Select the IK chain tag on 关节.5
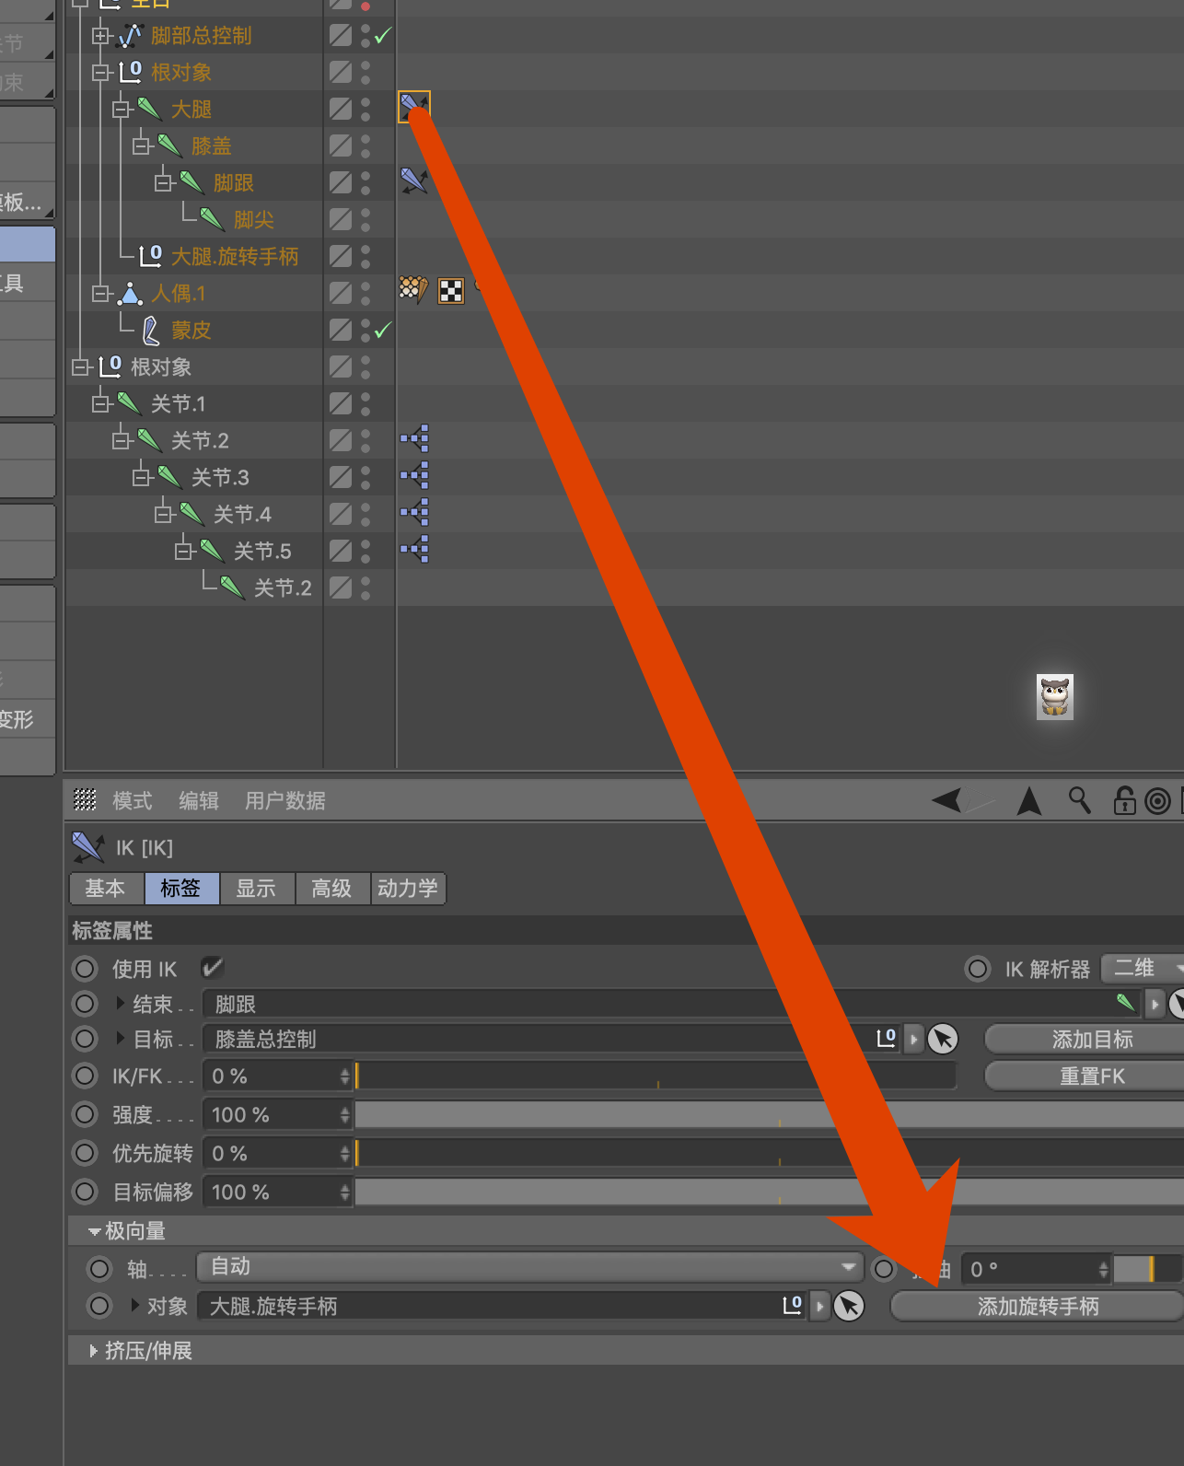 click(x=414, y=549)
